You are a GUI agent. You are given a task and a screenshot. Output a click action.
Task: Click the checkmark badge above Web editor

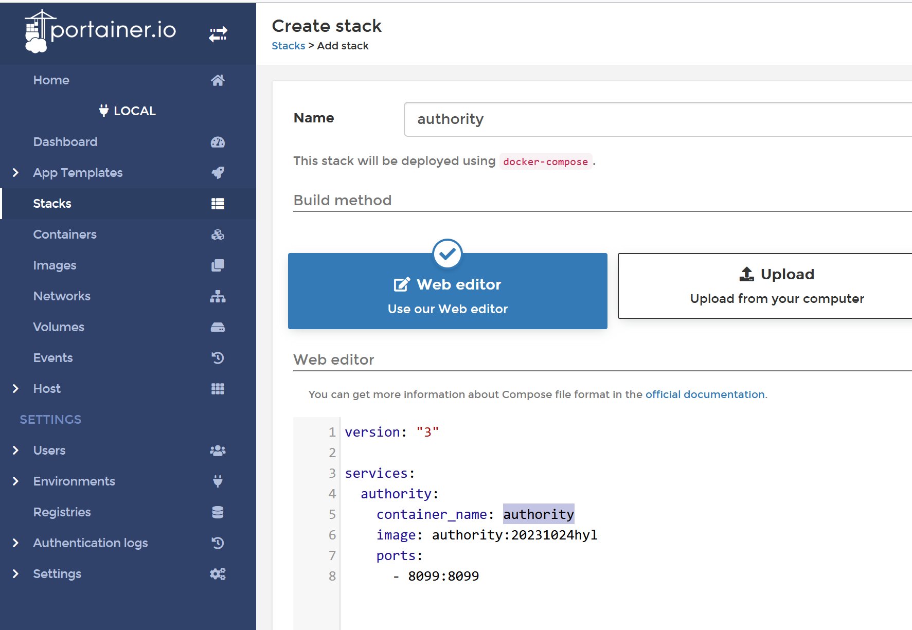click(x=448, y=254)
